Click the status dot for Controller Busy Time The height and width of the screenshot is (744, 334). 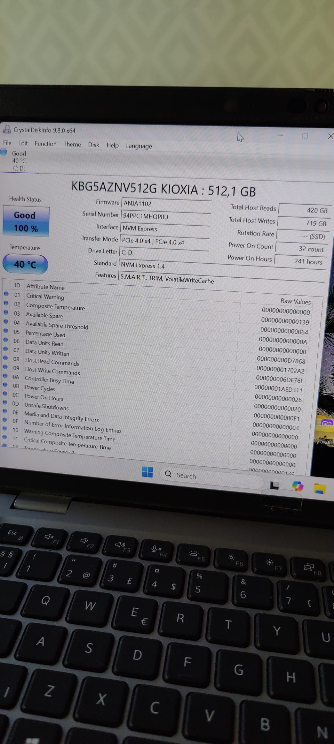pyautogui.click(x=5, y=376)
